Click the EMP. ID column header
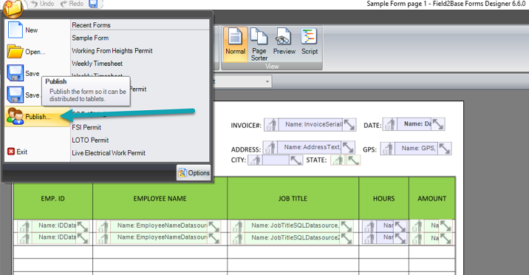This screenshot has height=275, width=529. pyautogui.click(x=53, y=198)
